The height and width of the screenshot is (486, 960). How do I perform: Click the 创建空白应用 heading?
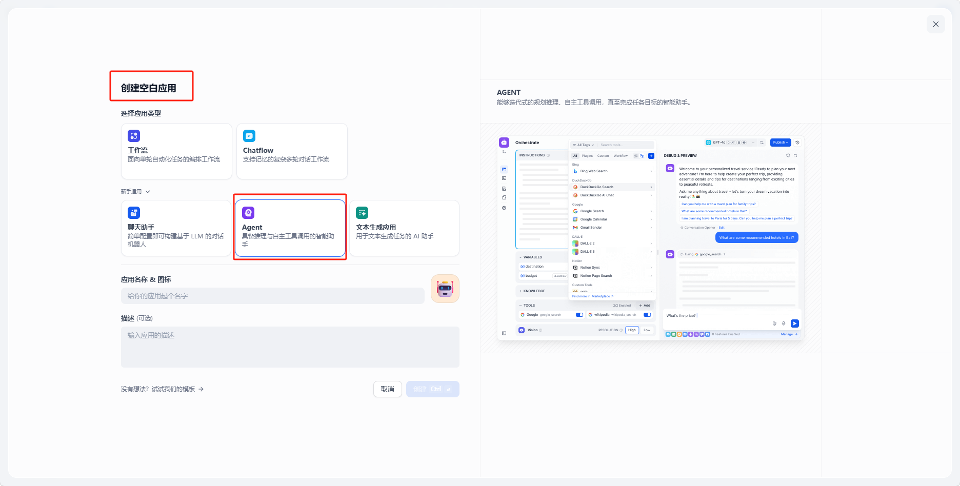coord(149,88)
